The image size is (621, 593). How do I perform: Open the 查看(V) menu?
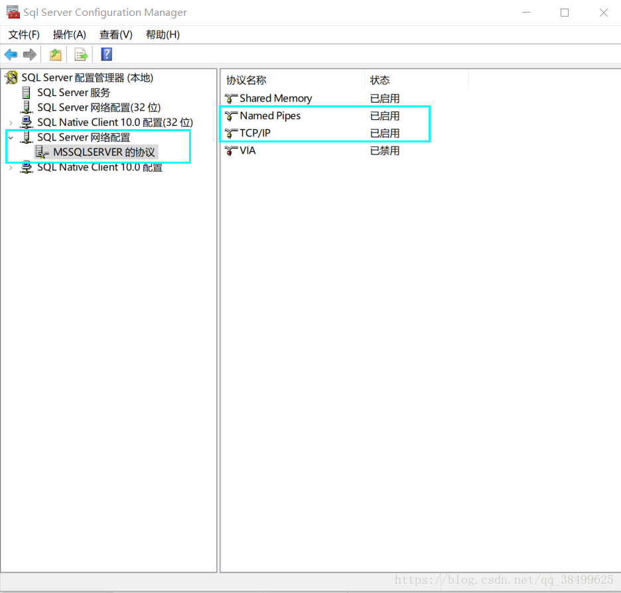[x=115, y=35]
